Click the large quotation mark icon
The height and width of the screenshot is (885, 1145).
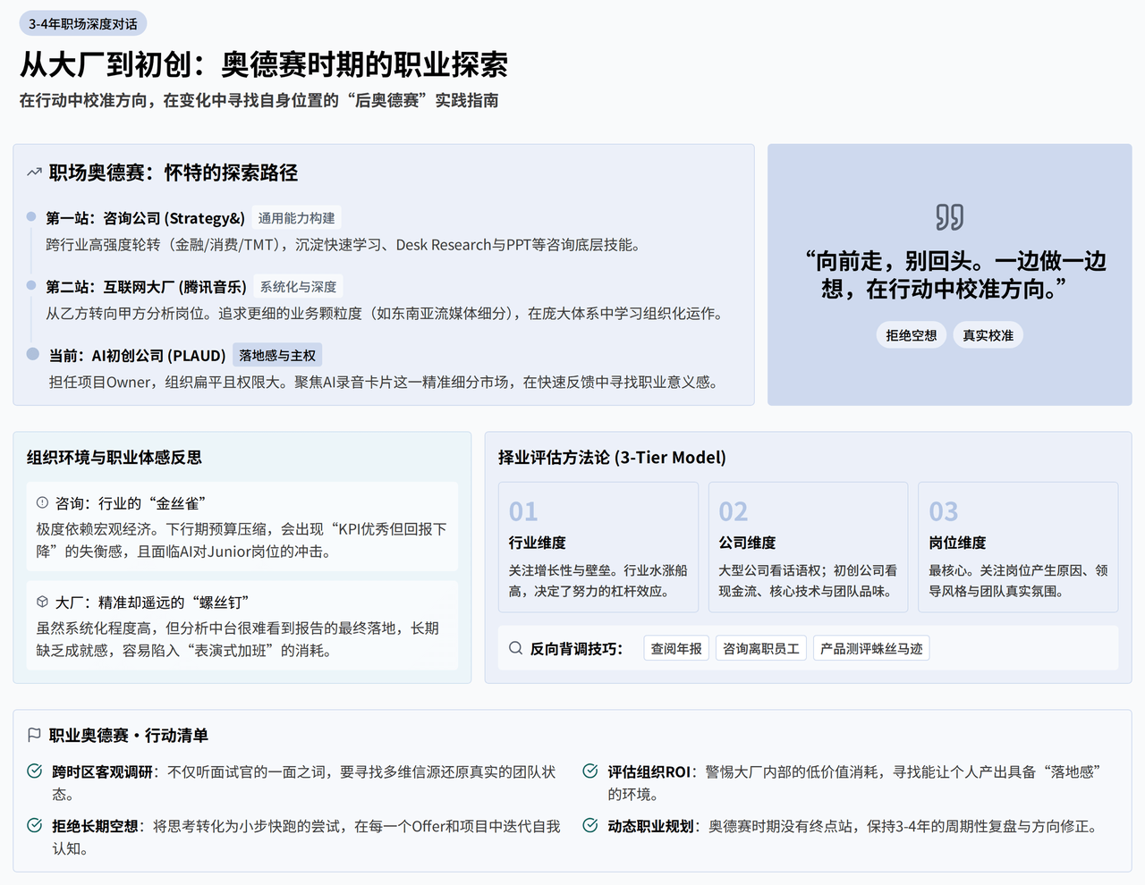click(x=949, y=217)
